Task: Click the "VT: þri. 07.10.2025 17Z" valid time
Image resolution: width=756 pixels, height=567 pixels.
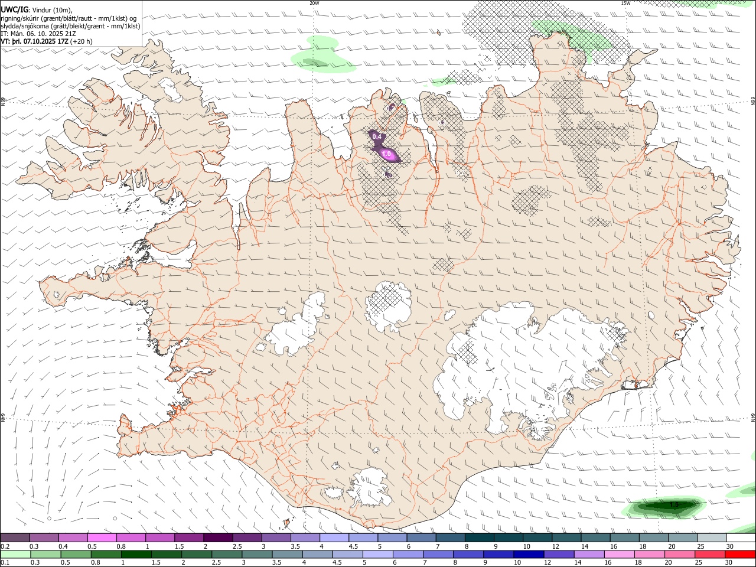Action: (34, 42)
